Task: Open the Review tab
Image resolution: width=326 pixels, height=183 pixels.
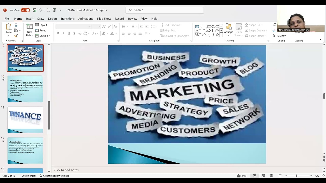Action: coord(132,19)
